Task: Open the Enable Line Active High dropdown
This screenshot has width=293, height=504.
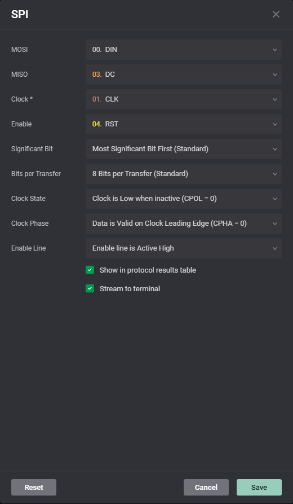Action: (x=184, y=248)
